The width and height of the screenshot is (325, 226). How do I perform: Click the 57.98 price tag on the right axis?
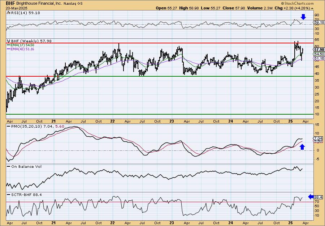[319, 50]
